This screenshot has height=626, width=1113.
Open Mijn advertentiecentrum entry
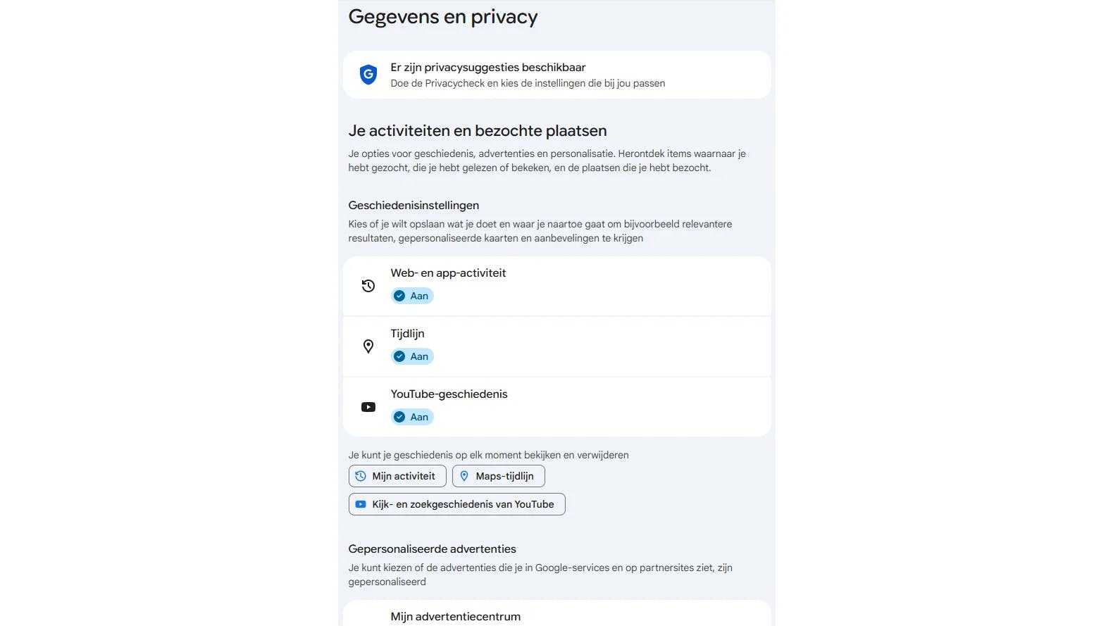click(x=456, y=616)
